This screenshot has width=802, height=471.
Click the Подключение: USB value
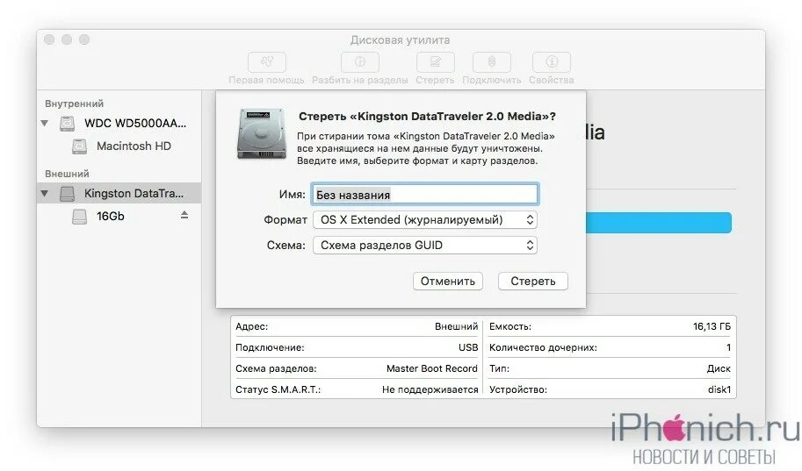[468, 347]
